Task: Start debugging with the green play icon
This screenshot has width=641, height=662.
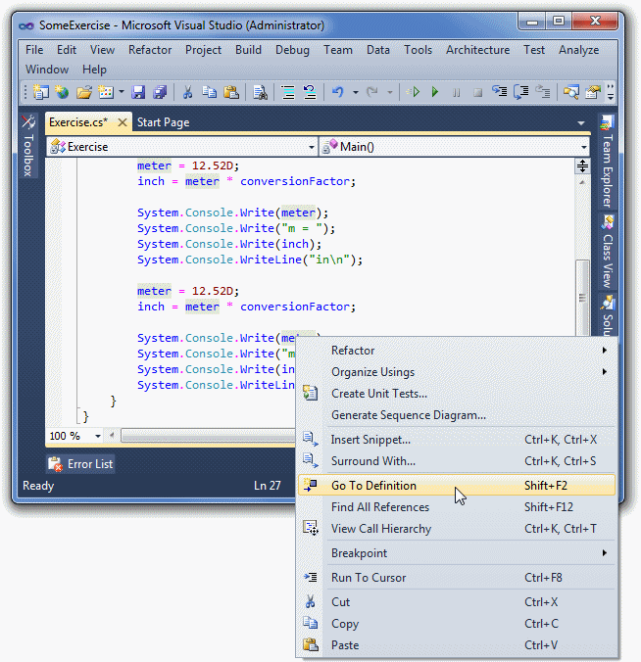Action: click(435, 92)
